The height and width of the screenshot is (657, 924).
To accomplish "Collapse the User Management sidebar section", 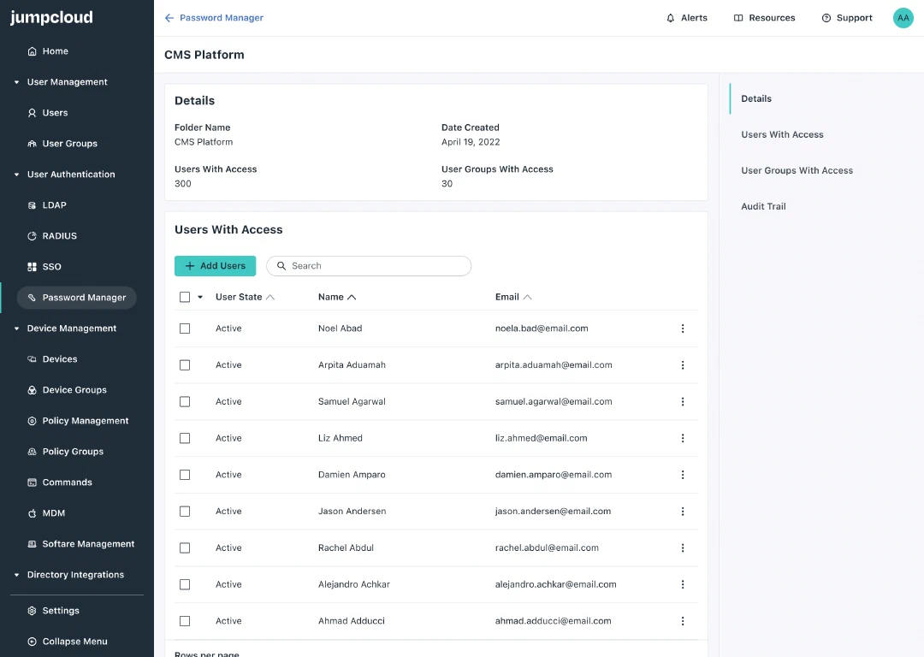I will (16, 82).
